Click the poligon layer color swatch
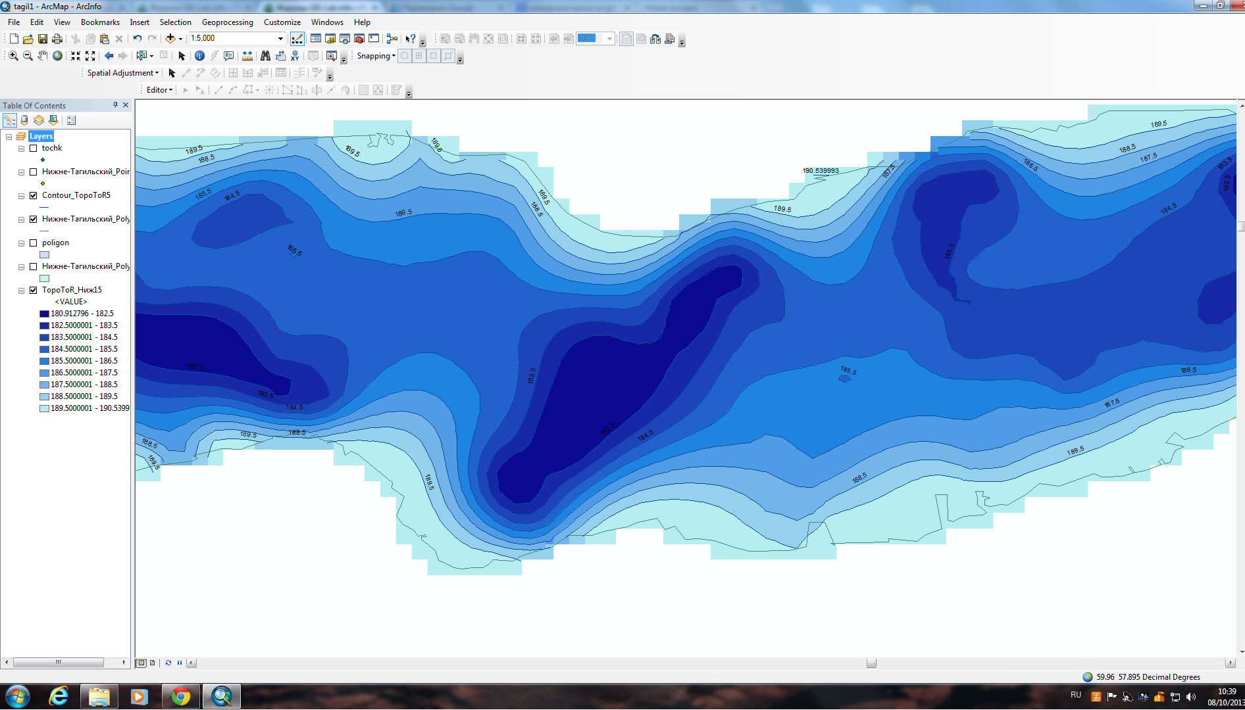The image size is (1245, 710). click(x=44, y=255)
